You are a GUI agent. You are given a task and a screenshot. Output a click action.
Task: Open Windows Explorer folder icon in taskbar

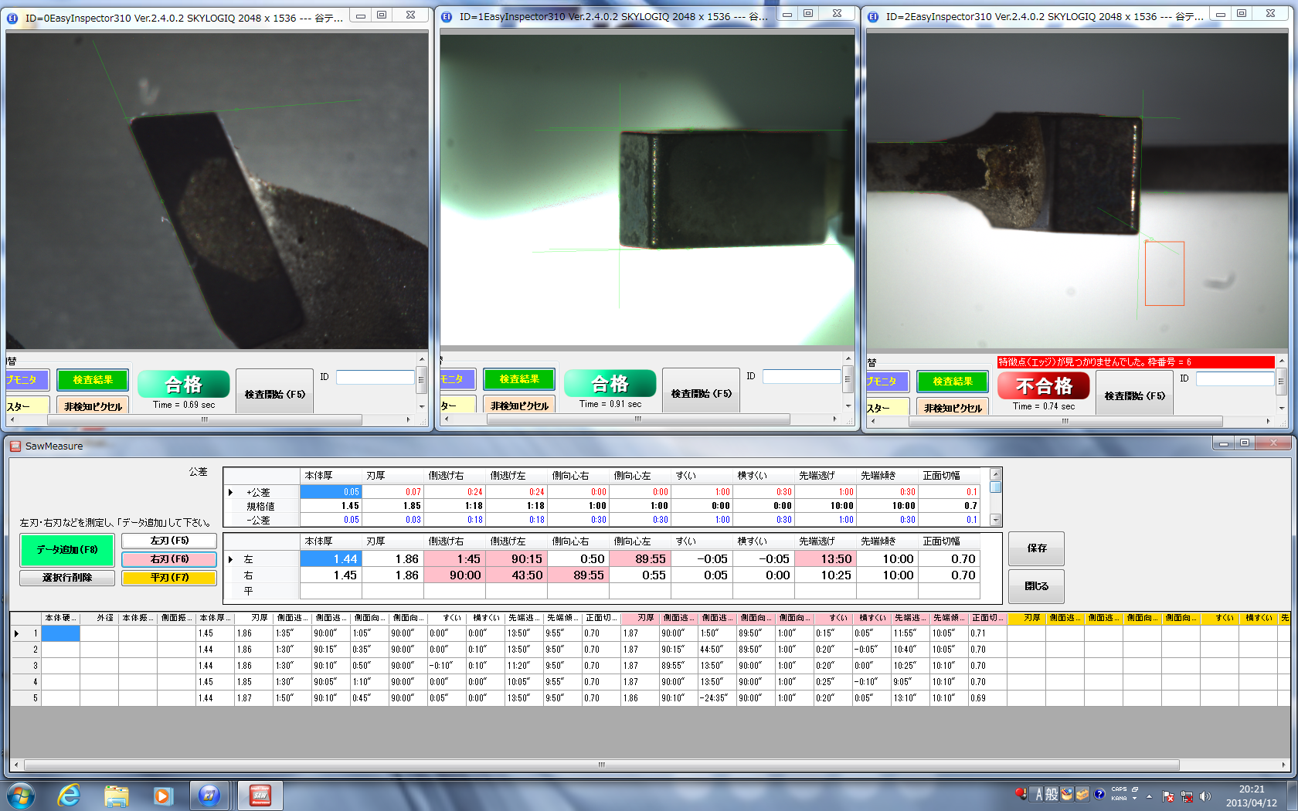tap(116, 795)
